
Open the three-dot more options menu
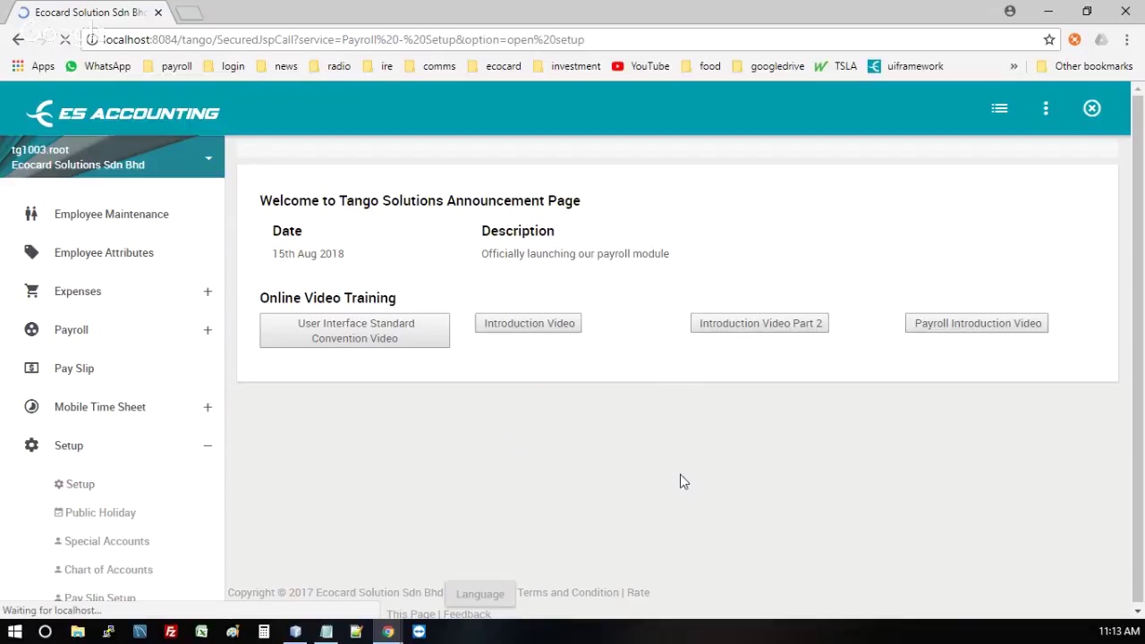click(x=1046, y=108)
